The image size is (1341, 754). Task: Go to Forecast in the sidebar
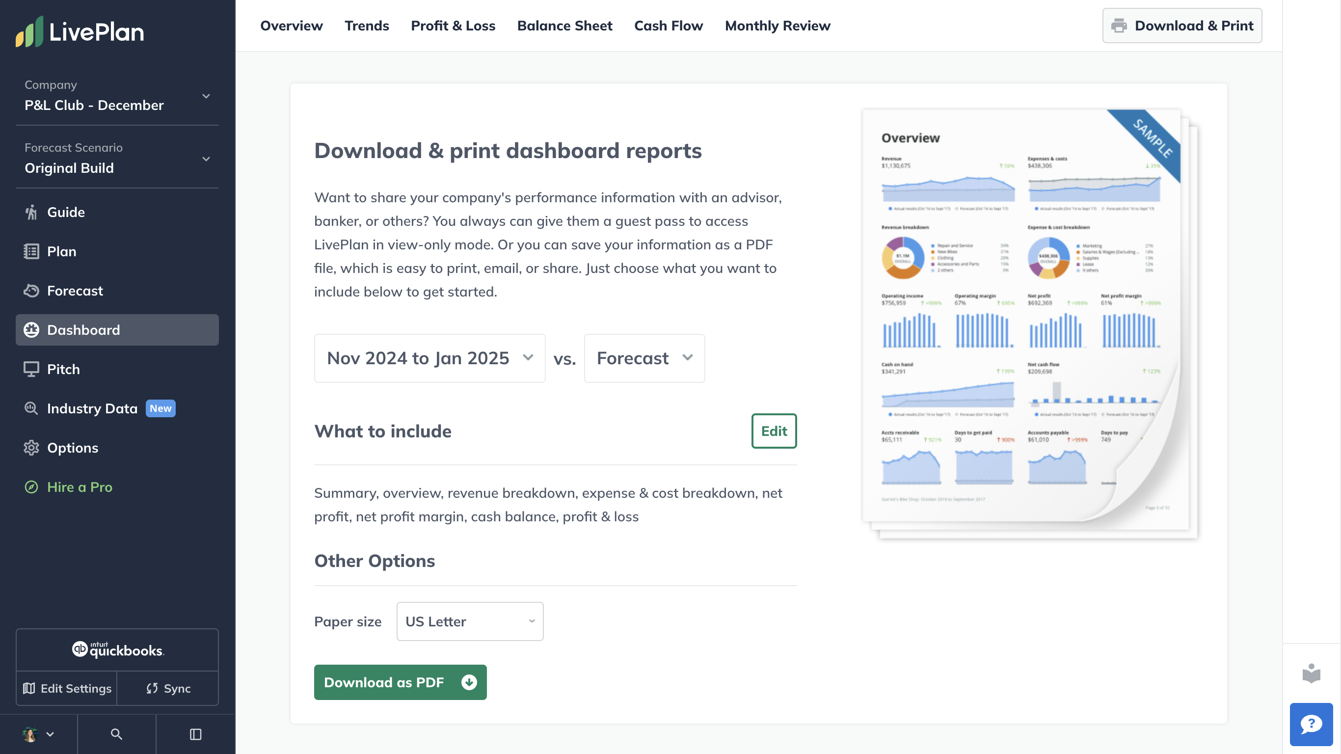[75, 291]
